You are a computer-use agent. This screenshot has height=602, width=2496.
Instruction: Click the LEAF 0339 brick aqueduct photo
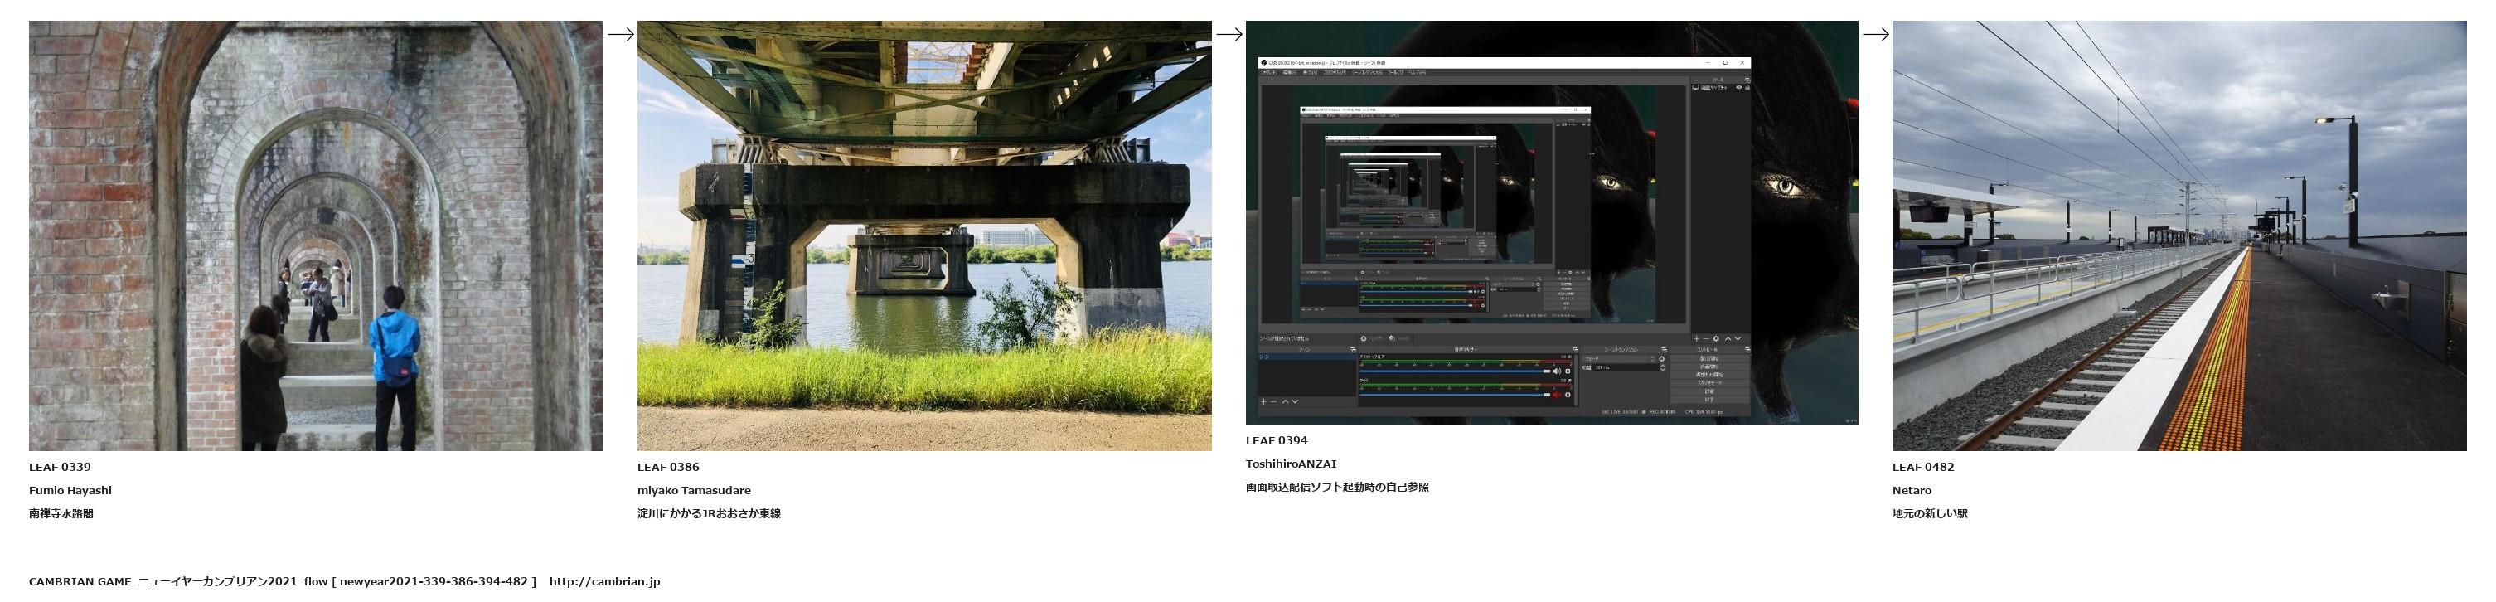click(316, 235)
